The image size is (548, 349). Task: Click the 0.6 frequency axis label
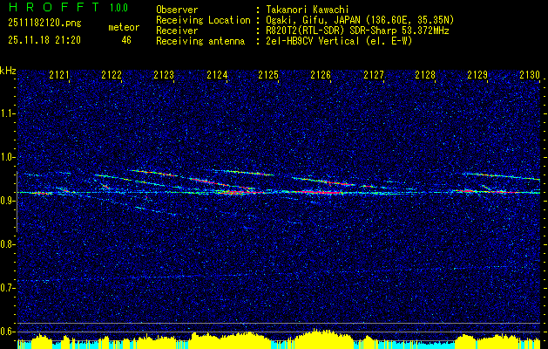tap(8, 332)
